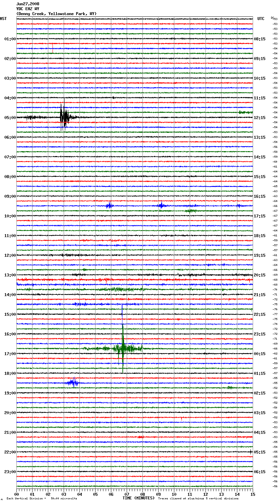Select the 02:00 MST time label
Screen dimensions: 279x503
[x=10, y=59]
